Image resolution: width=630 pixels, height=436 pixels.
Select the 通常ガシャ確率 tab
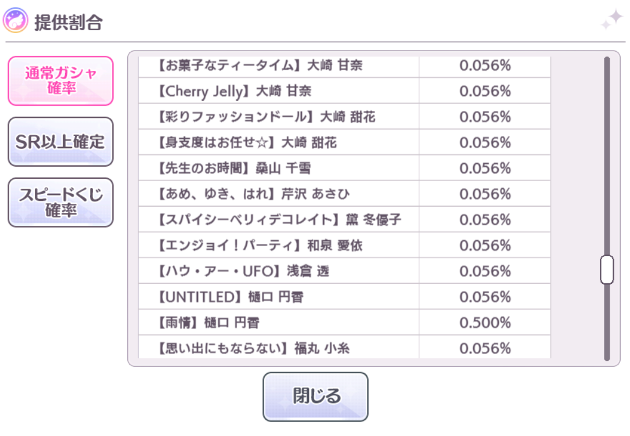60,81
